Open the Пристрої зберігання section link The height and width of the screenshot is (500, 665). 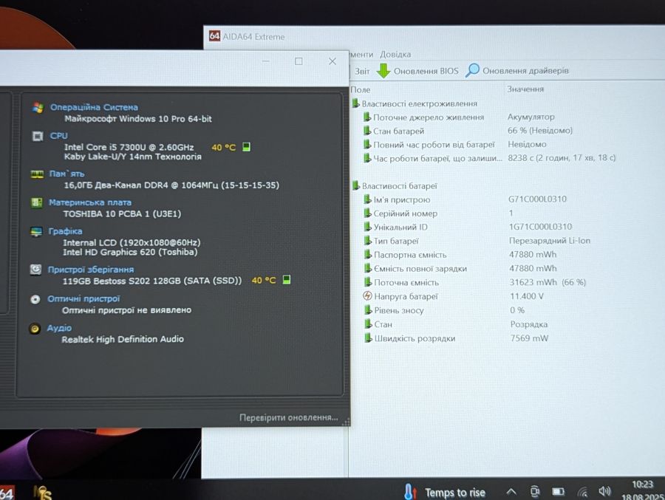[x=91, y=270]
